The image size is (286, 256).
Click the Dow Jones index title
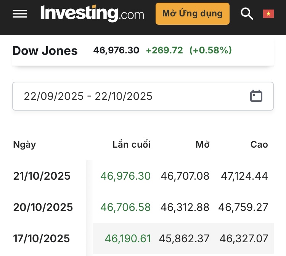coord(45,51)
